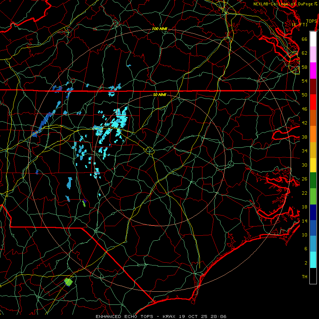Screen dimensions: 319x319
Task: Click the legend label 2
Action: tap(306, 263)
